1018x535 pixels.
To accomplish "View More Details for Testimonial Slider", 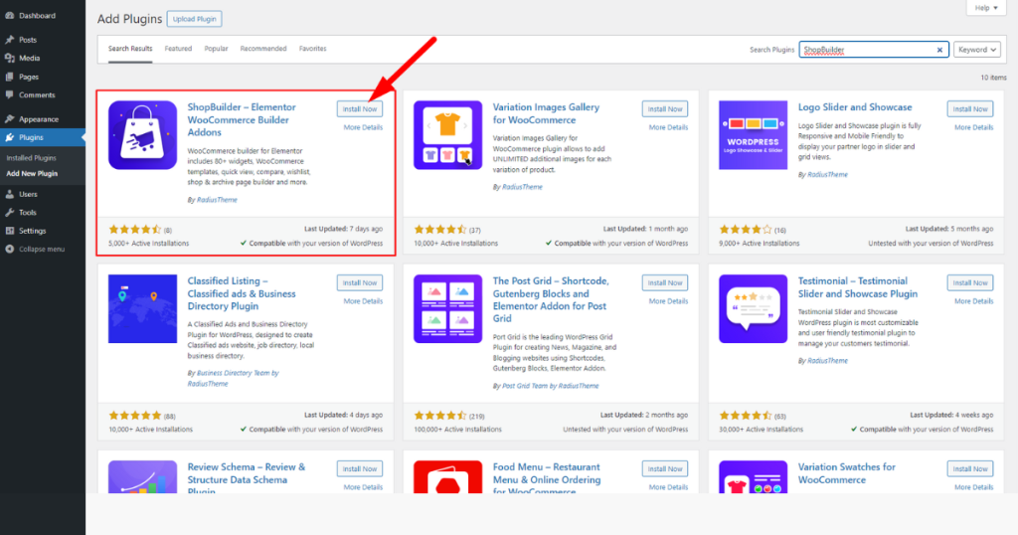I will click(x=974, y=301).
